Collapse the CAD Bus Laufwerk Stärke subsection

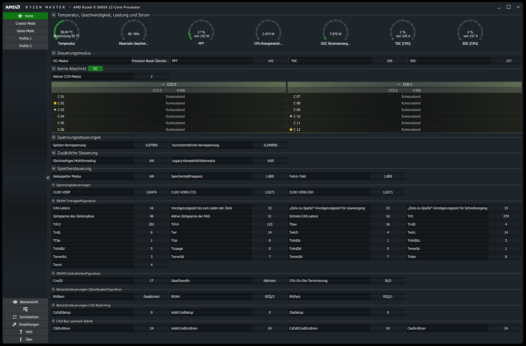click(53, 321)
